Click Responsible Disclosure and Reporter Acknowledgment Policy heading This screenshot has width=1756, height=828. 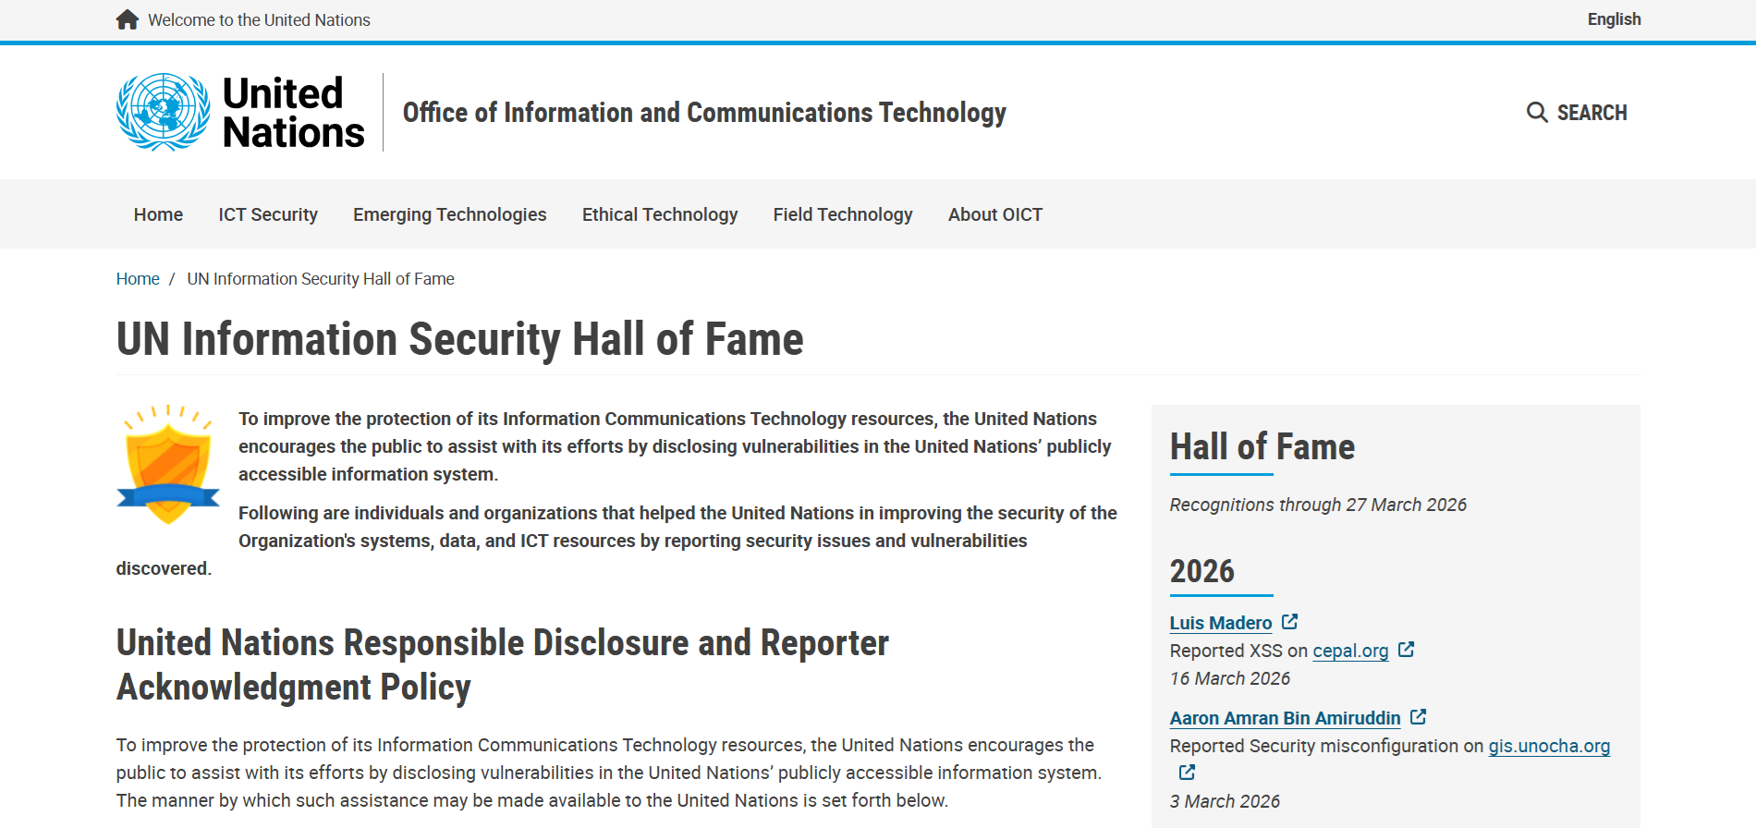click(x=503, y=665)
